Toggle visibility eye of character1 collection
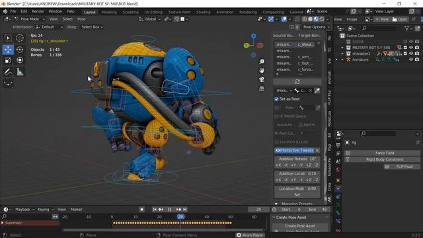The width and height of the screenshot is (423, 238). click(x=411, y=54)
